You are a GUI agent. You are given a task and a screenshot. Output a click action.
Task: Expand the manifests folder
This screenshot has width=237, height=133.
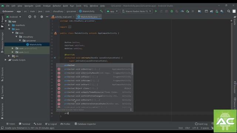[9, 25]
